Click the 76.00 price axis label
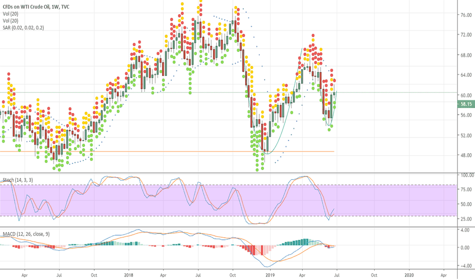This screenshot has width=475, height=280. pyautogui.click(x=466, y=15)
